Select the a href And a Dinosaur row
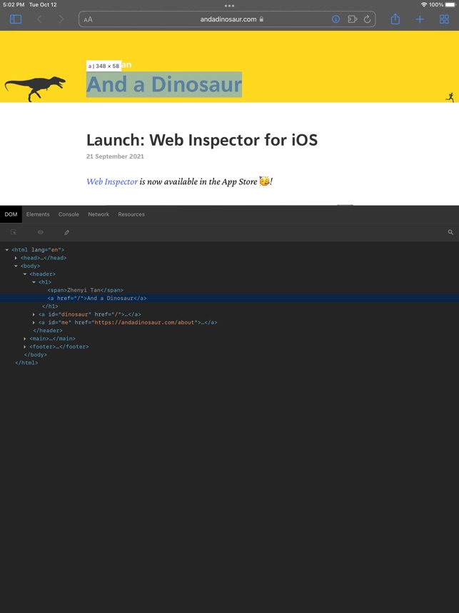The width and height of the screenshot is (459, 613). (x=229, y=299)
